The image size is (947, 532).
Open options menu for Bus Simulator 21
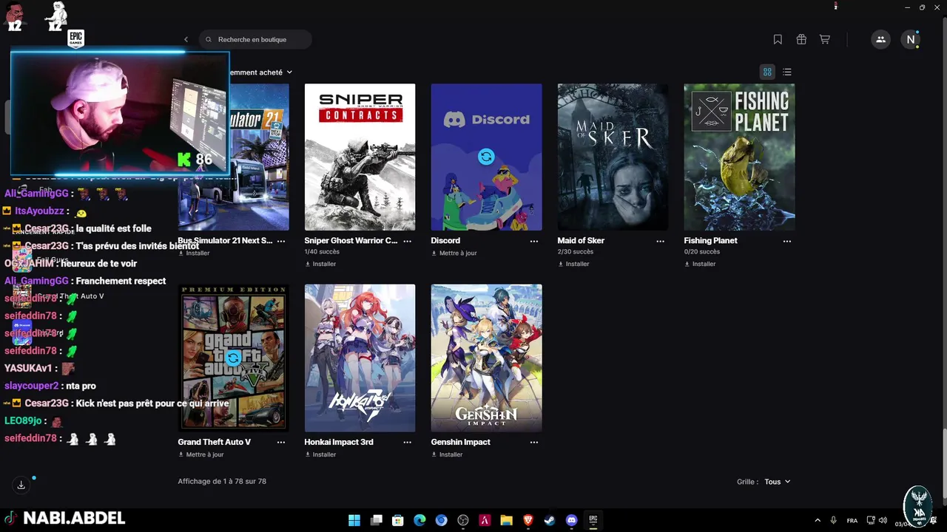(281, 241)
